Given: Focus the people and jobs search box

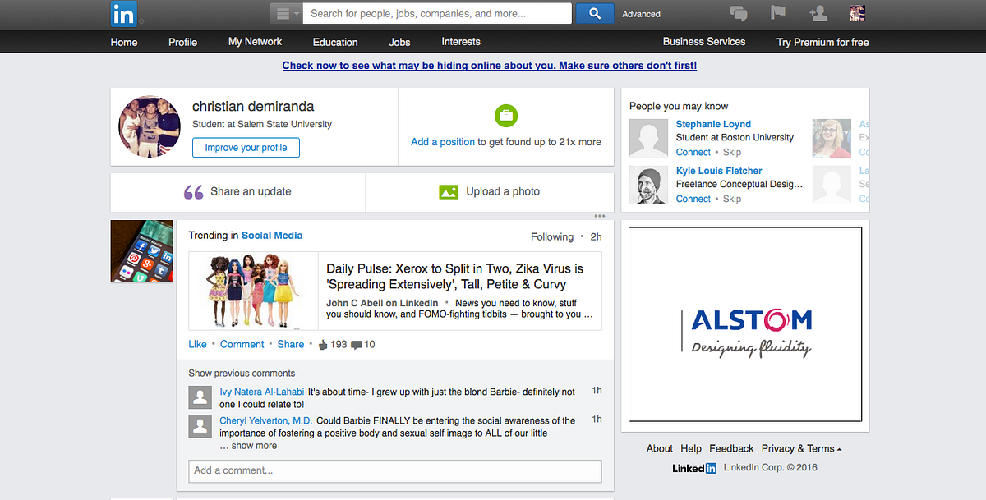Looking at the screenshot, I should coord(437,13).
